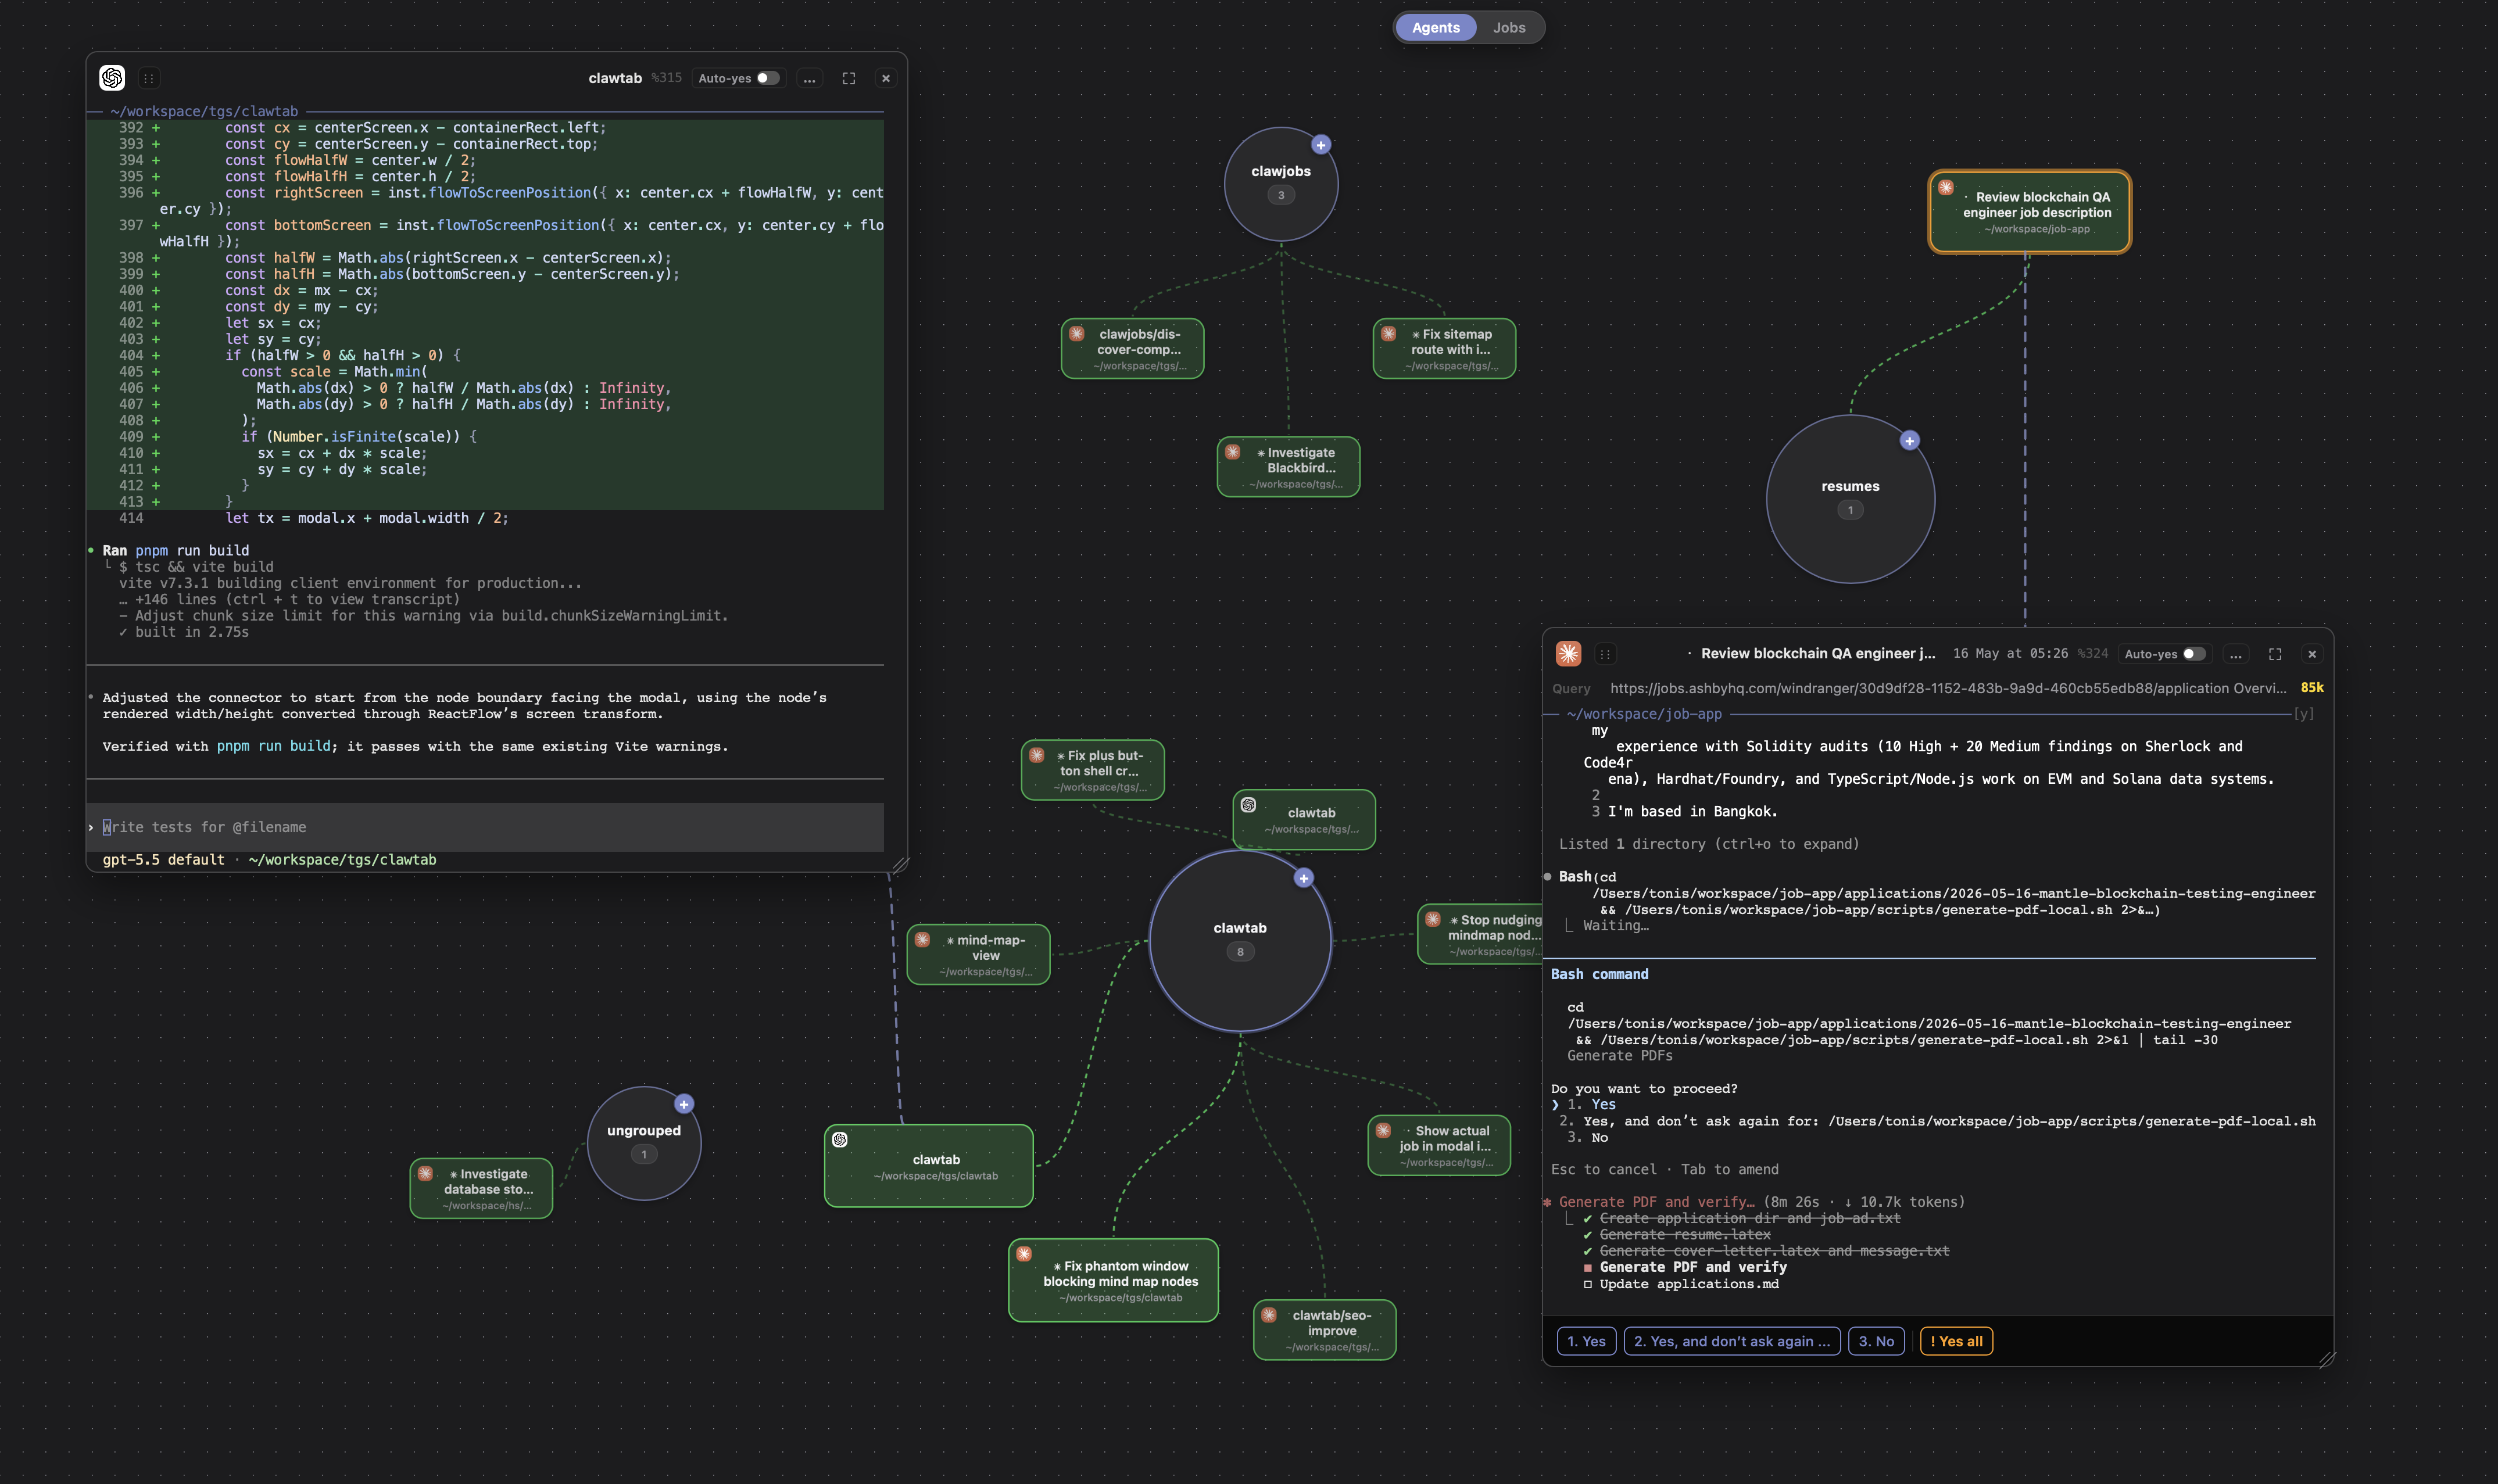
Task: Close the Review blockchain panel
Action: click(x=2311, y=654)
